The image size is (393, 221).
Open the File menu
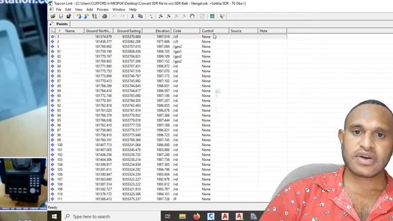(59, 10)
